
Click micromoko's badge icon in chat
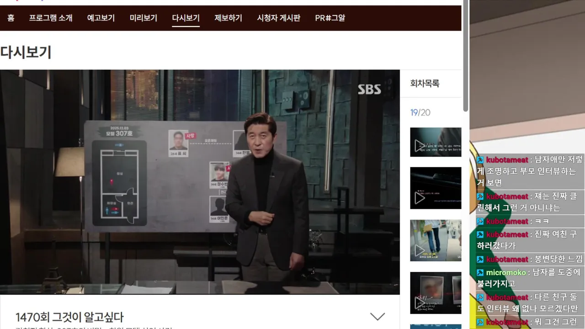(x=480, y=272)
